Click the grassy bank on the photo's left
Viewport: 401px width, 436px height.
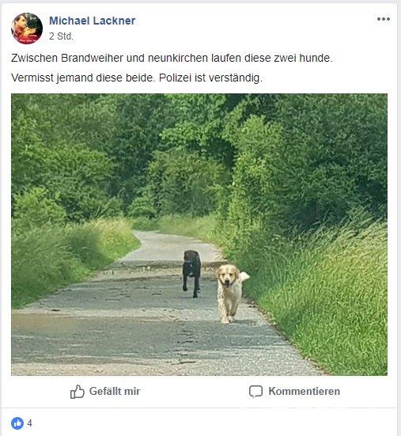pos(64,256)
